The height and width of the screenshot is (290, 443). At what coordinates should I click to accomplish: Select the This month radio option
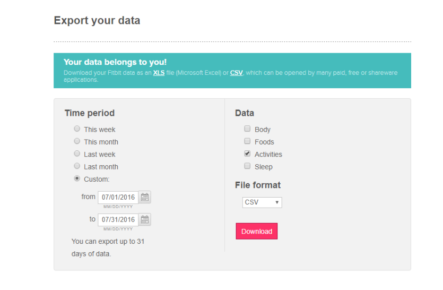pos(77,141)
